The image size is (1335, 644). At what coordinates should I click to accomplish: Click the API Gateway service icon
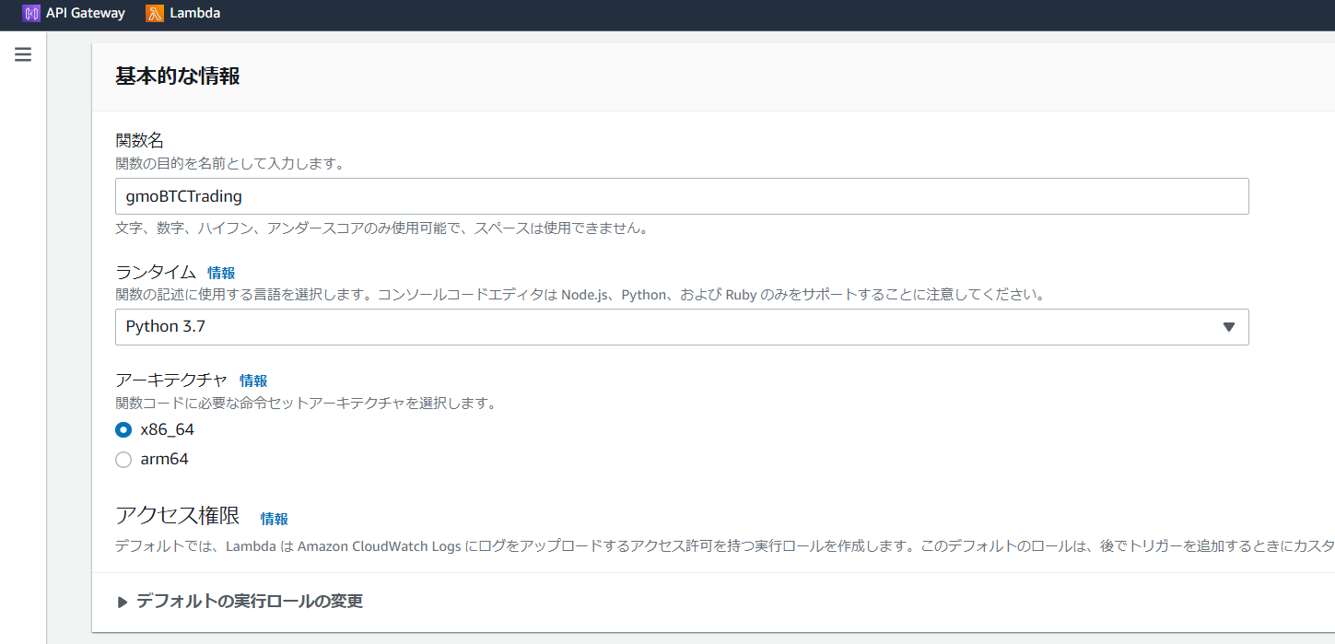[31, 14]
